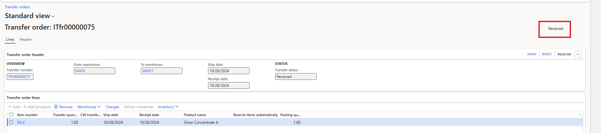Image resolution: width=601 pixels, height=133 pixels.
Task: Switch to the Header tab
Action: click(x=26, y=39)
